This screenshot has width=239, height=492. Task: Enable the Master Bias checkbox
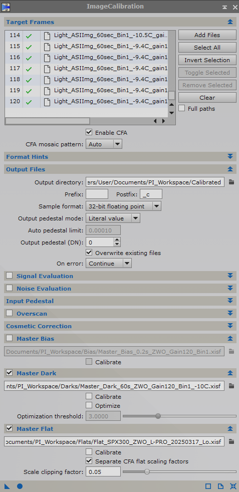pyautogui.click(x=10, y=338)
